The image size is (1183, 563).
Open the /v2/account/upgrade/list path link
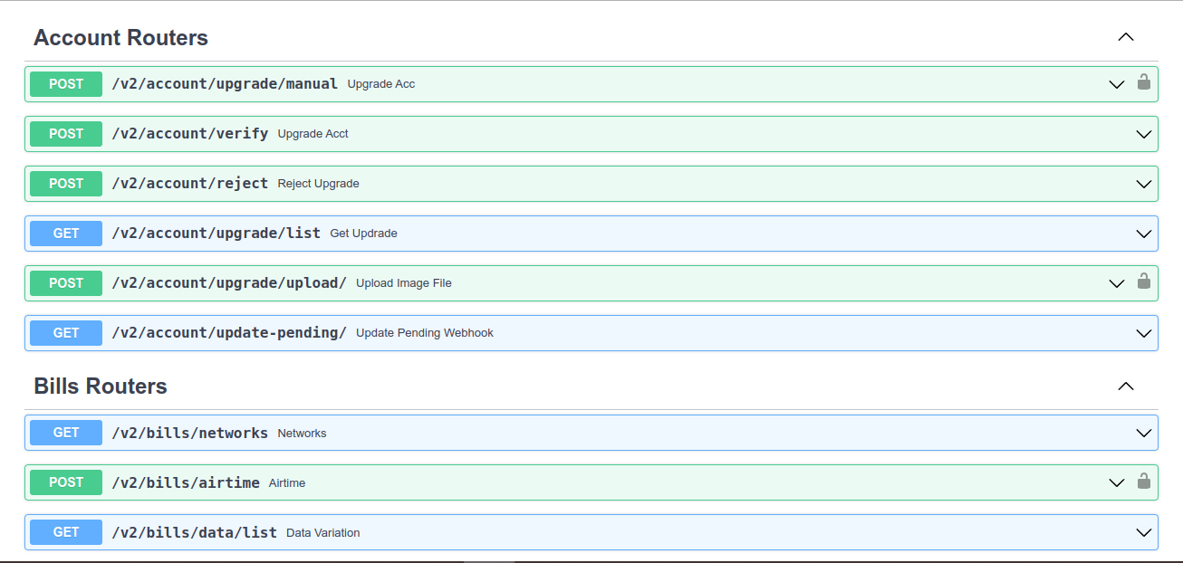[x=216, y=234]
